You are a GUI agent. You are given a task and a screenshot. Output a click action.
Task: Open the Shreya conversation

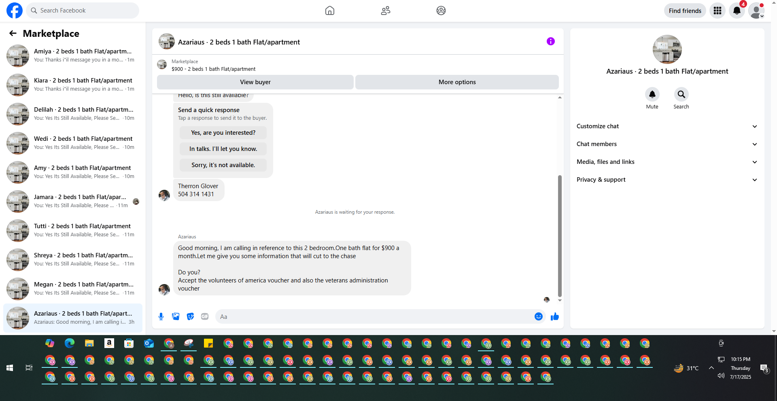pyautogui.click(x=73, y=260)
